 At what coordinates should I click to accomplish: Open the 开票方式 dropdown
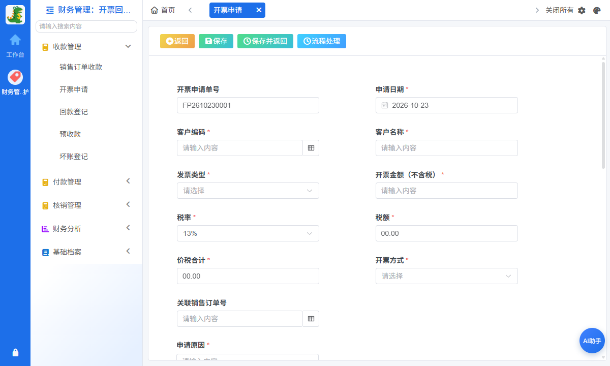(x=447, y=276)
